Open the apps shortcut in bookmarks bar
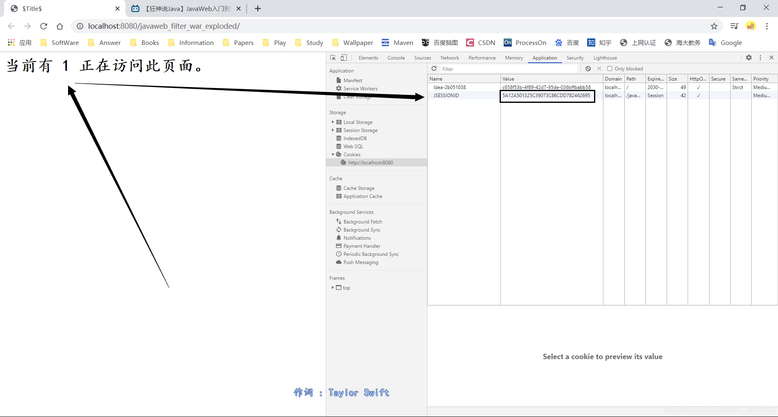The image size is (778, 417). click(x=19, y=43)
